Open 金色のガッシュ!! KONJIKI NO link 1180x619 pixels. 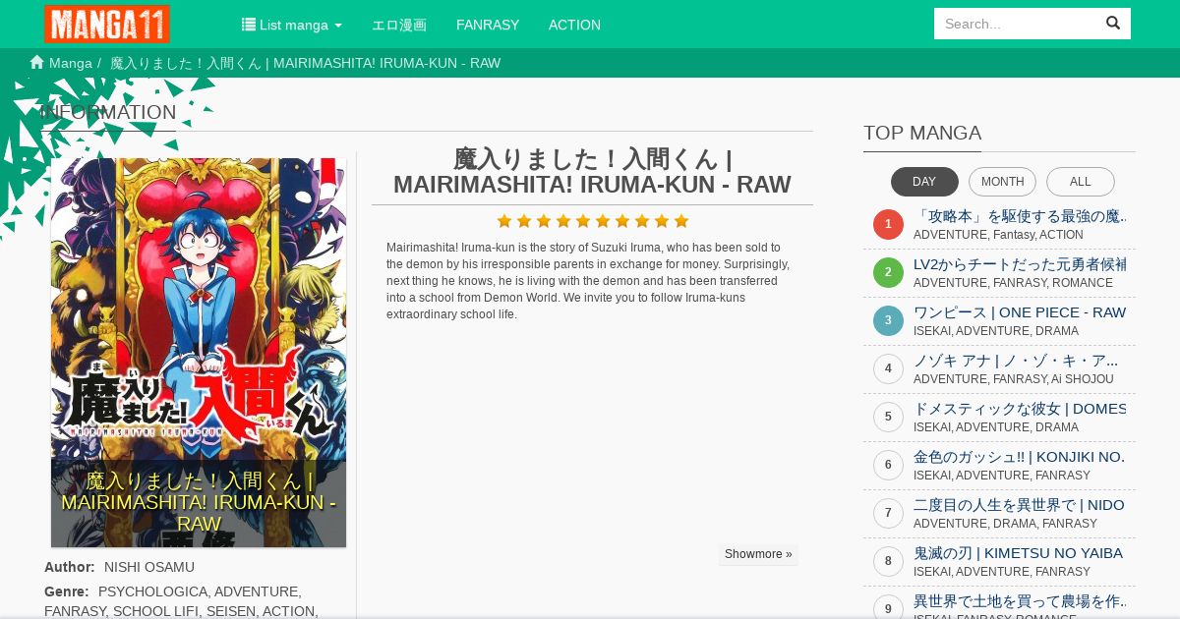click(x=1020, y=457)
